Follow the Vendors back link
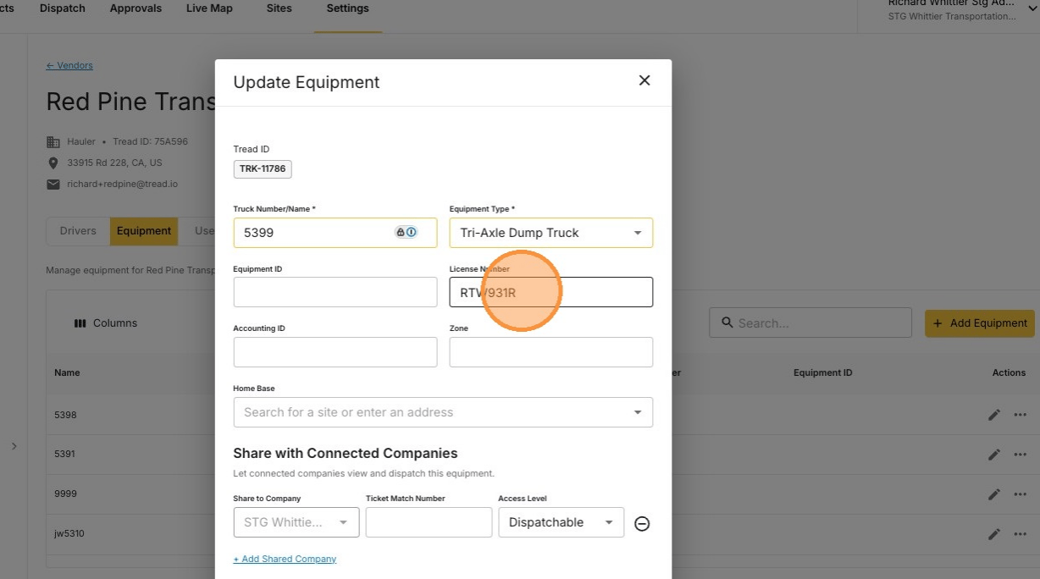Image resolution: width=1040 pixels, height=579 pixels. (x=69, y=65)
